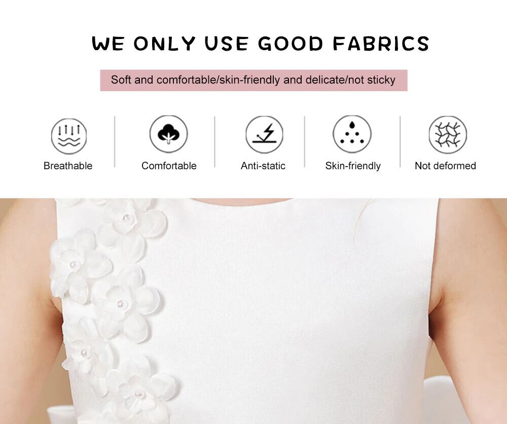Click the Not deformed fiber mesh icon
The width and height of the screenshot is (507, 424).
pos(448,135)
